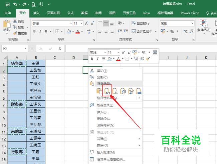Click the Save icon in quick access toolbar

tap(7, 4)
